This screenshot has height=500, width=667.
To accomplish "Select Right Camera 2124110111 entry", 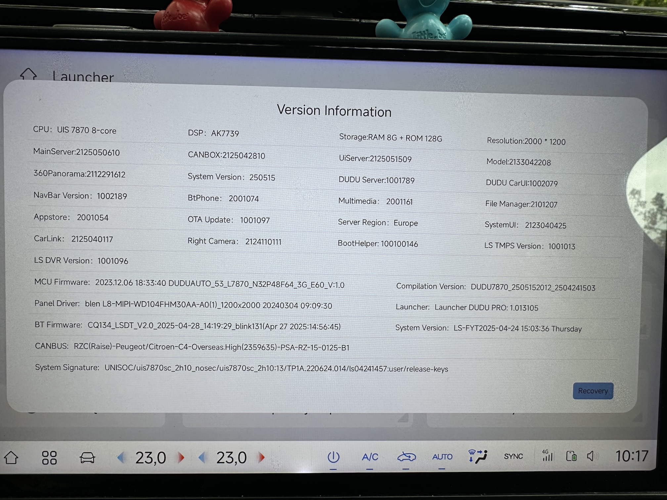I will pyautogui.click(x=235, y=241).
